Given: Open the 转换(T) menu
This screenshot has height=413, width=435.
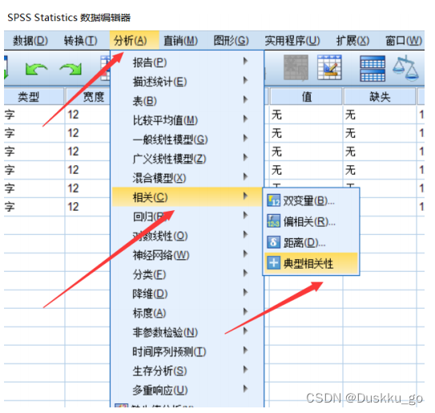Looking at the screenshot, I should pyautogui.click(x=81, y=41).
